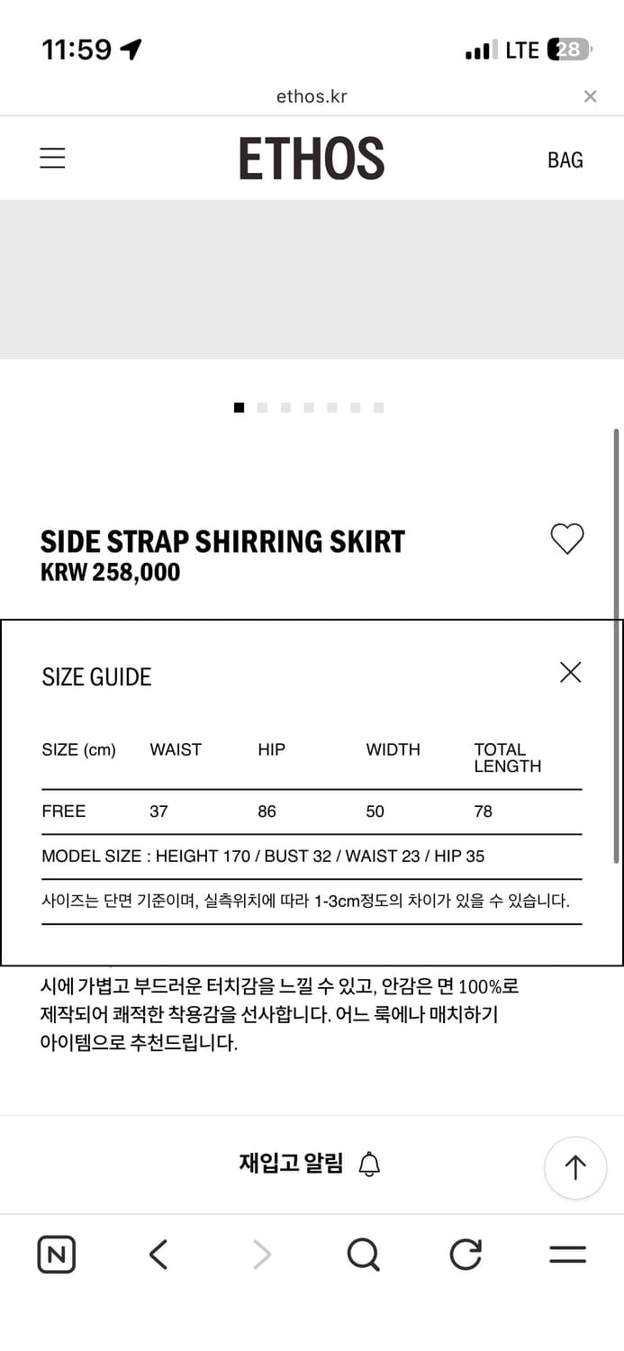Go back with the browser back arrow
Screen dimensions: 624x1351
coord(158,1254)
